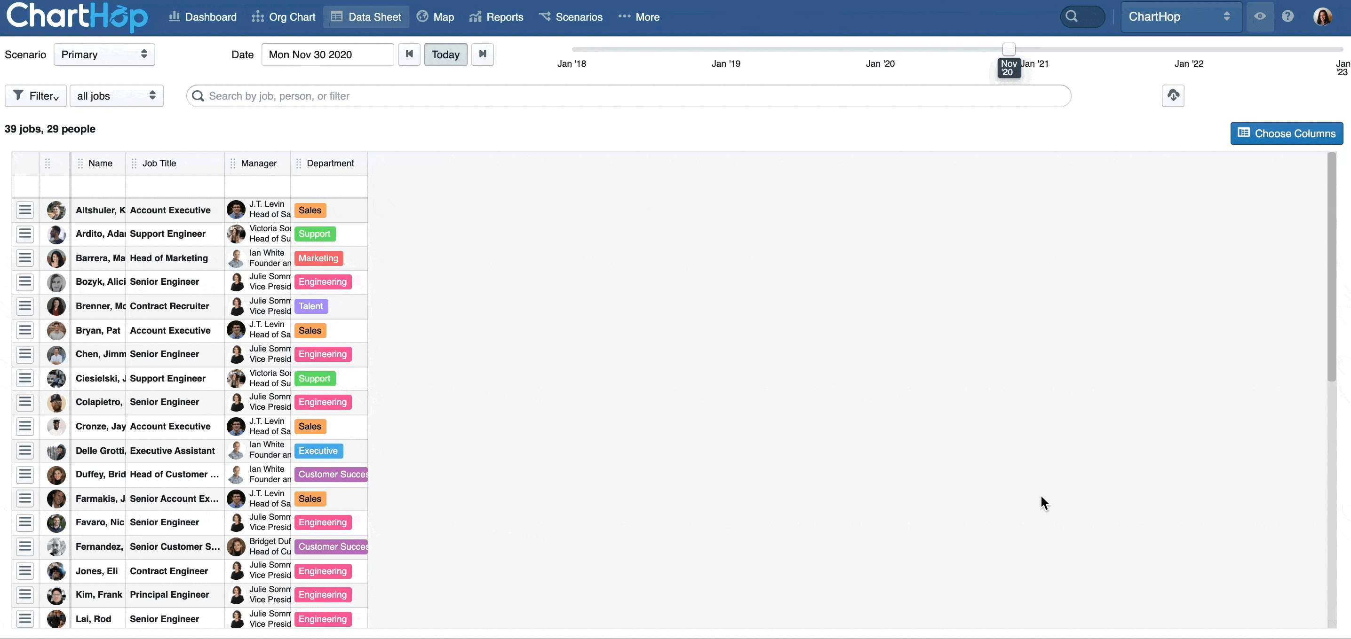The height and width of the screenshot is (639, 1351).
Task: Expand the 'all jobs' selector
Action: (117, 96)
